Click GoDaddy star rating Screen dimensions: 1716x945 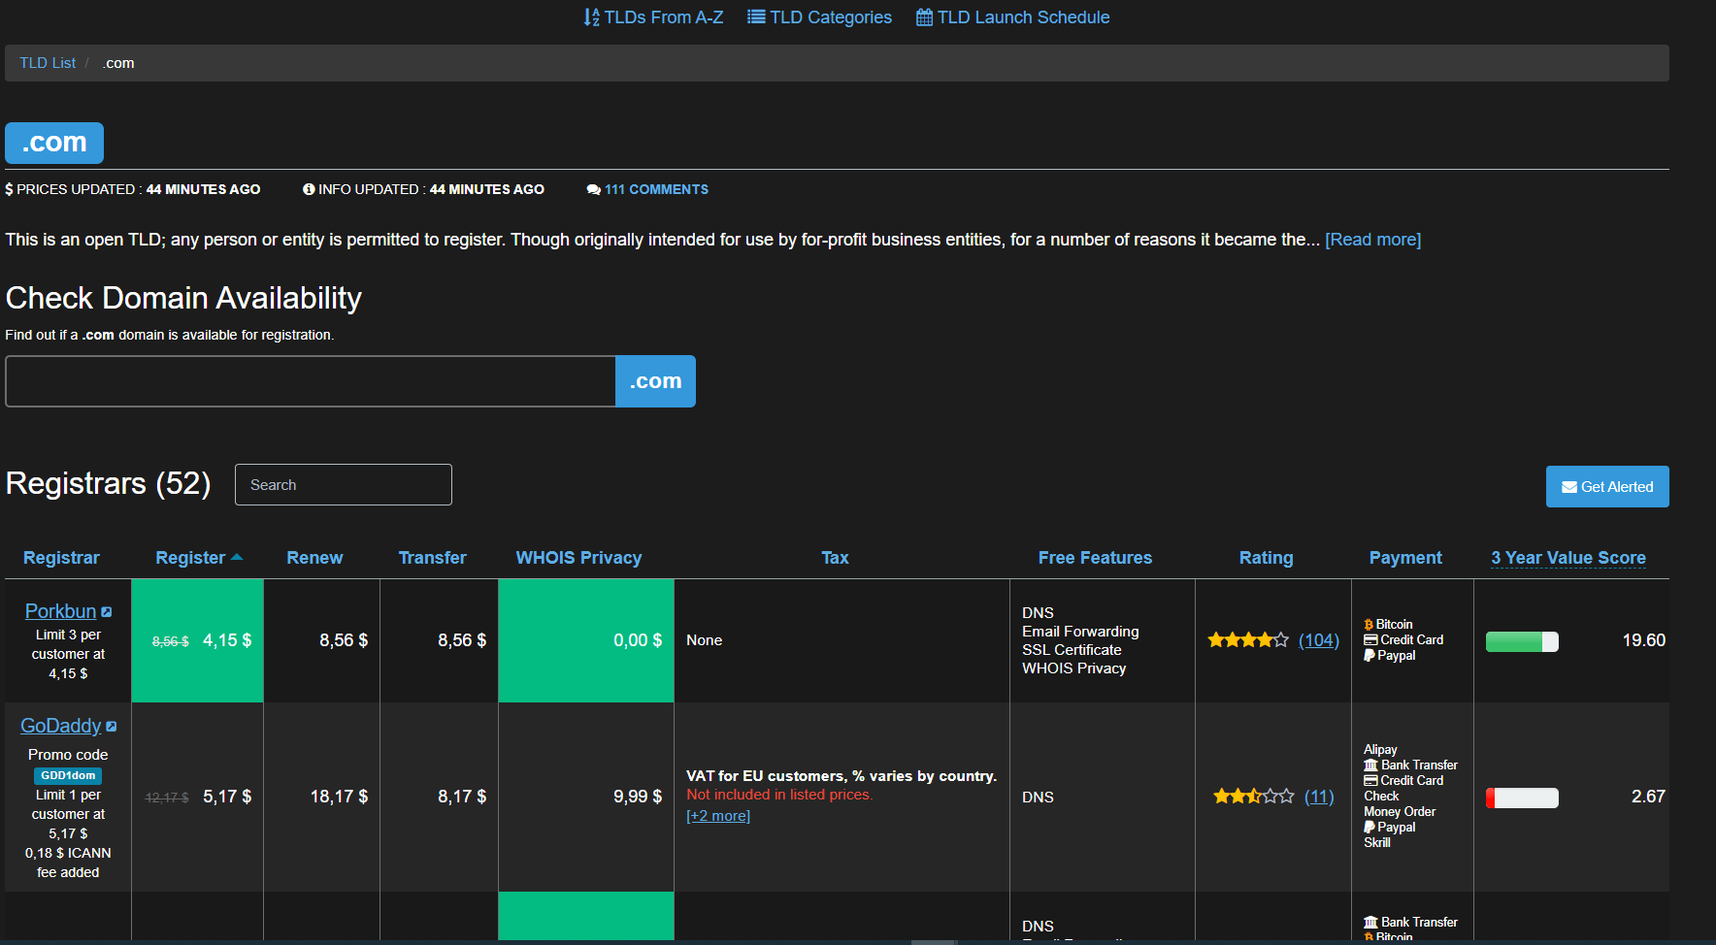tap(1253, 797)
